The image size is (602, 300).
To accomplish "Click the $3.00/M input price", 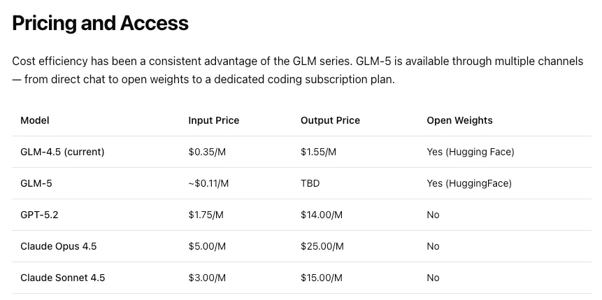I will point(207,278).
